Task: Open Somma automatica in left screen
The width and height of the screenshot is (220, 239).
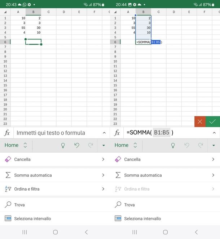Action: coord(55,175)
